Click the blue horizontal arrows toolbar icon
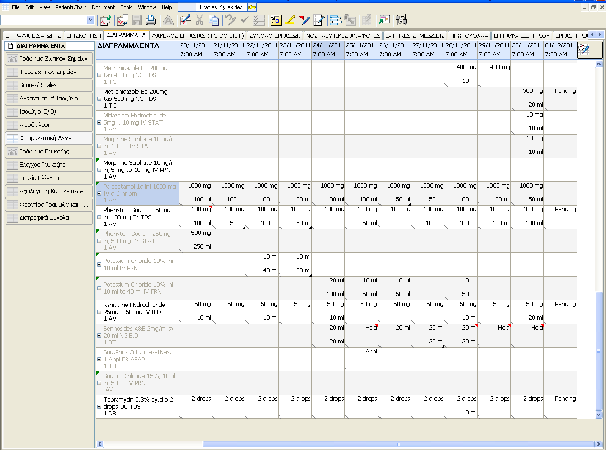Viewport: 606px width, 450px height. click(336, 20)
